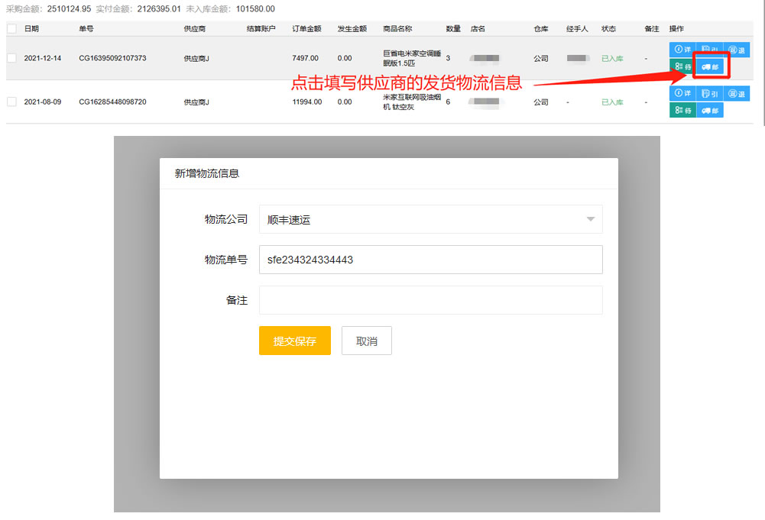Click order amount 11994.00
Screen dimensions: 765x520
click(307, 102)
